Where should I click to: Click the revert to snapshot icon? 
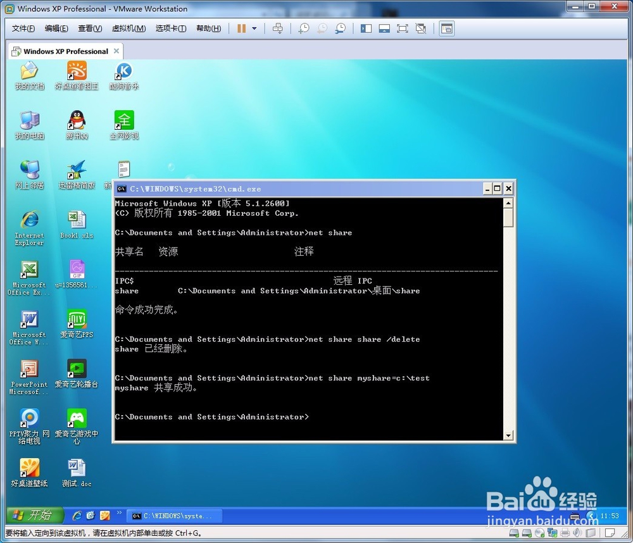point(322,28)
